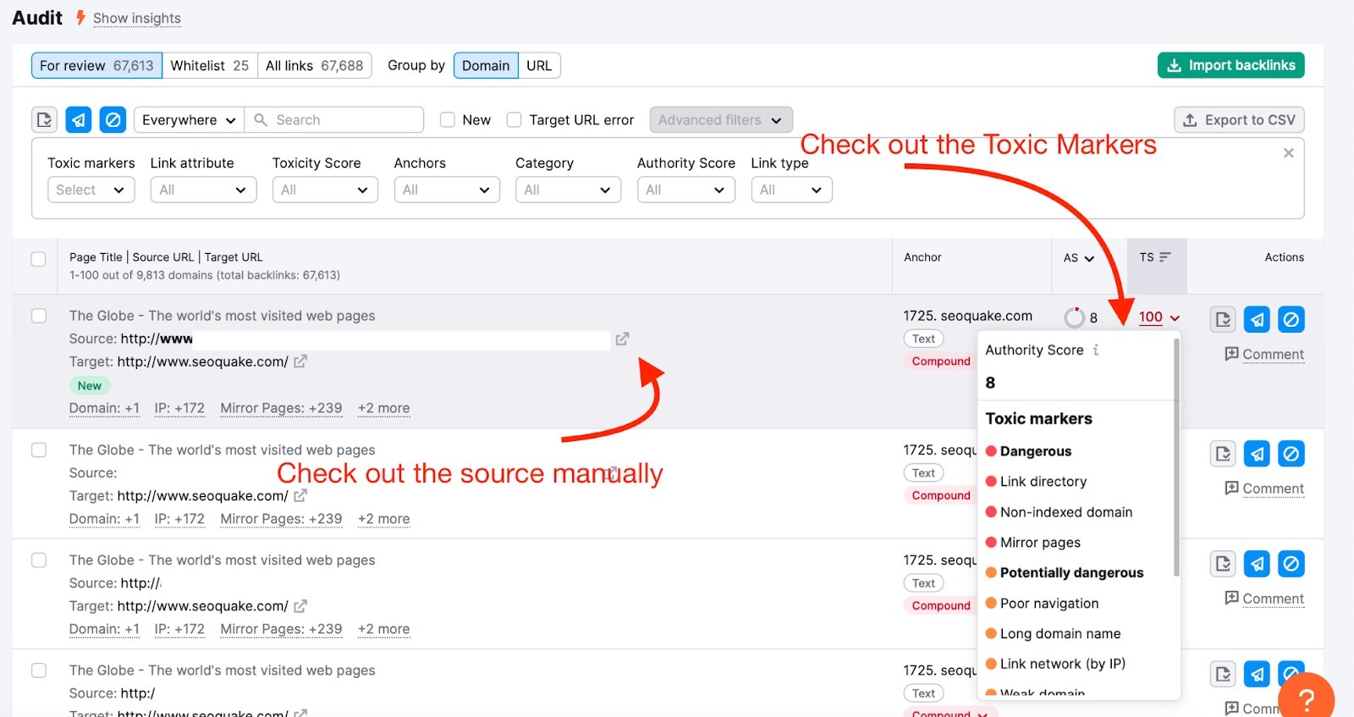Disavow the second row link
This screenshot has height=717, width=1354.
tap(1291, 454)
